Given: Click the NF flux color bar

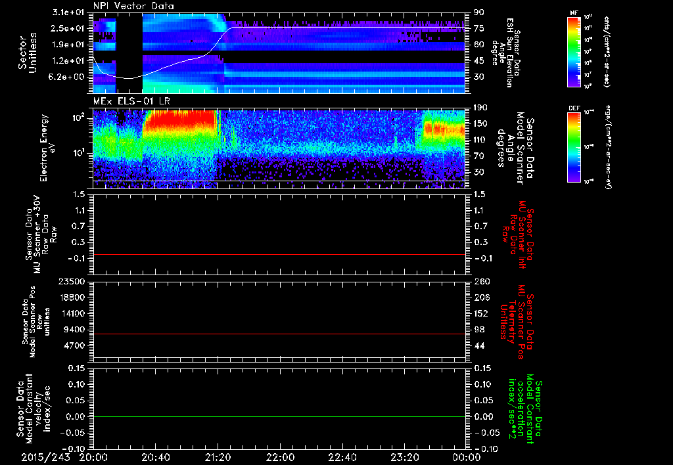Looking at the screenshot, I should click(574, 51).
